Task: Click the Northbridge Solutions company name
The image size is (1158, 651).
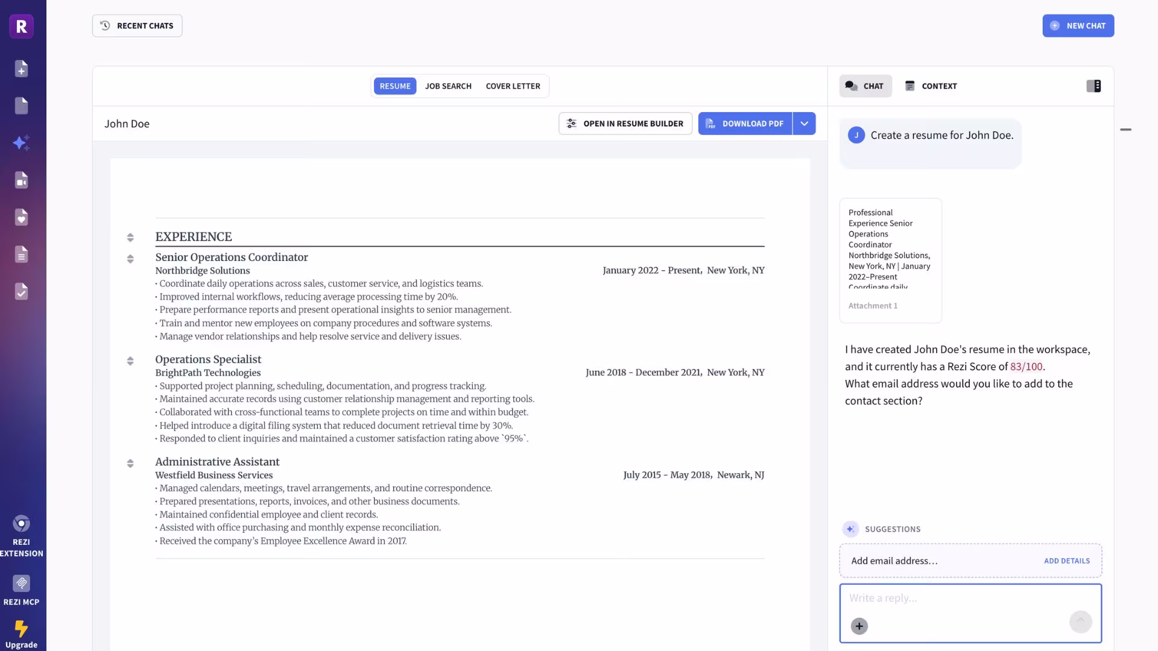Action: (202, 271)
